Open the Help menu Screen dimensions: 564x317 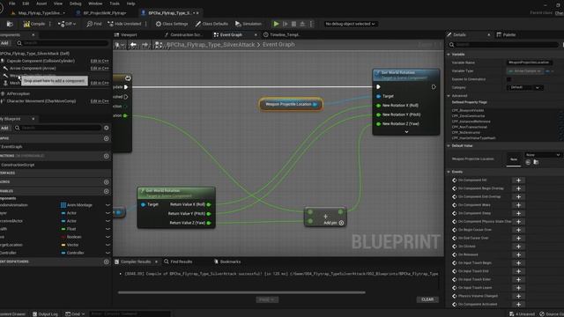(x=131, y=4)
